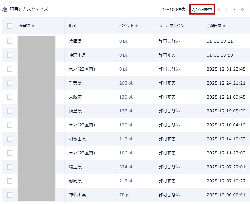This screenshot has width=250, height=204.
Task: Jump to last page using double-right arrow
Action: (x=242, y=9)
